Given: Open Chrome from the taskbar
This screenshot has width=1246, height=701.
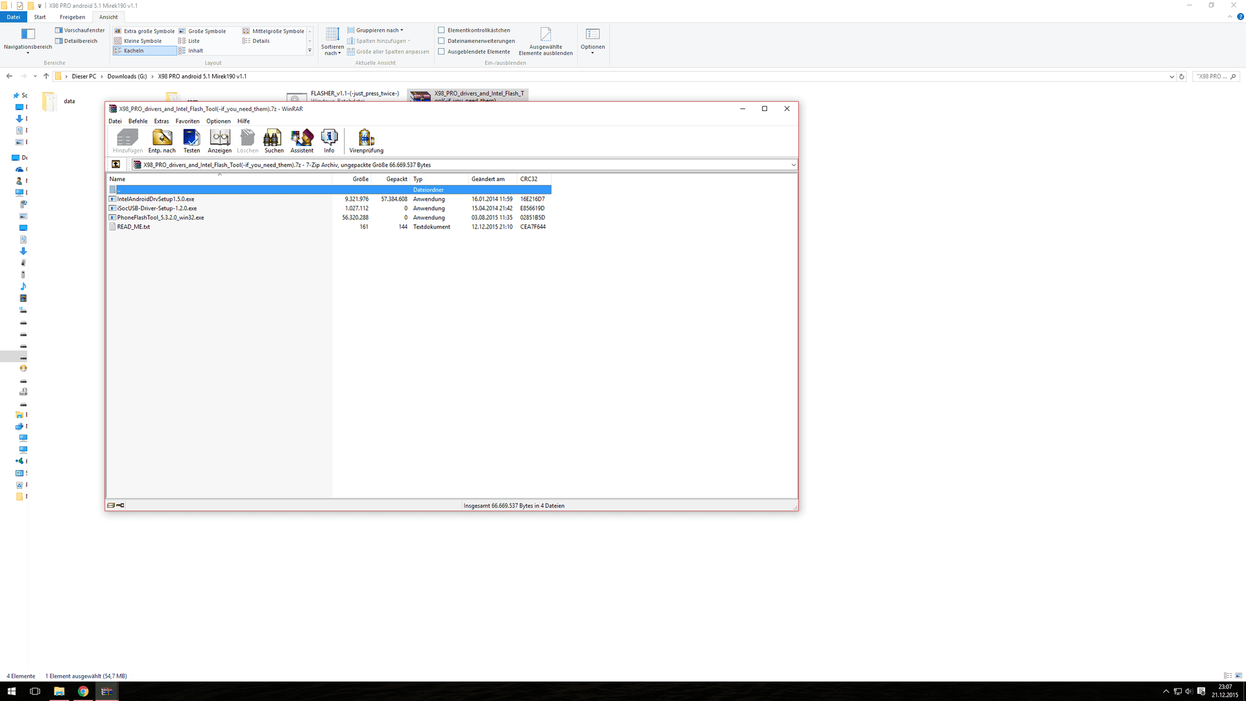Looking at the screenshot, I should [83, 691].
